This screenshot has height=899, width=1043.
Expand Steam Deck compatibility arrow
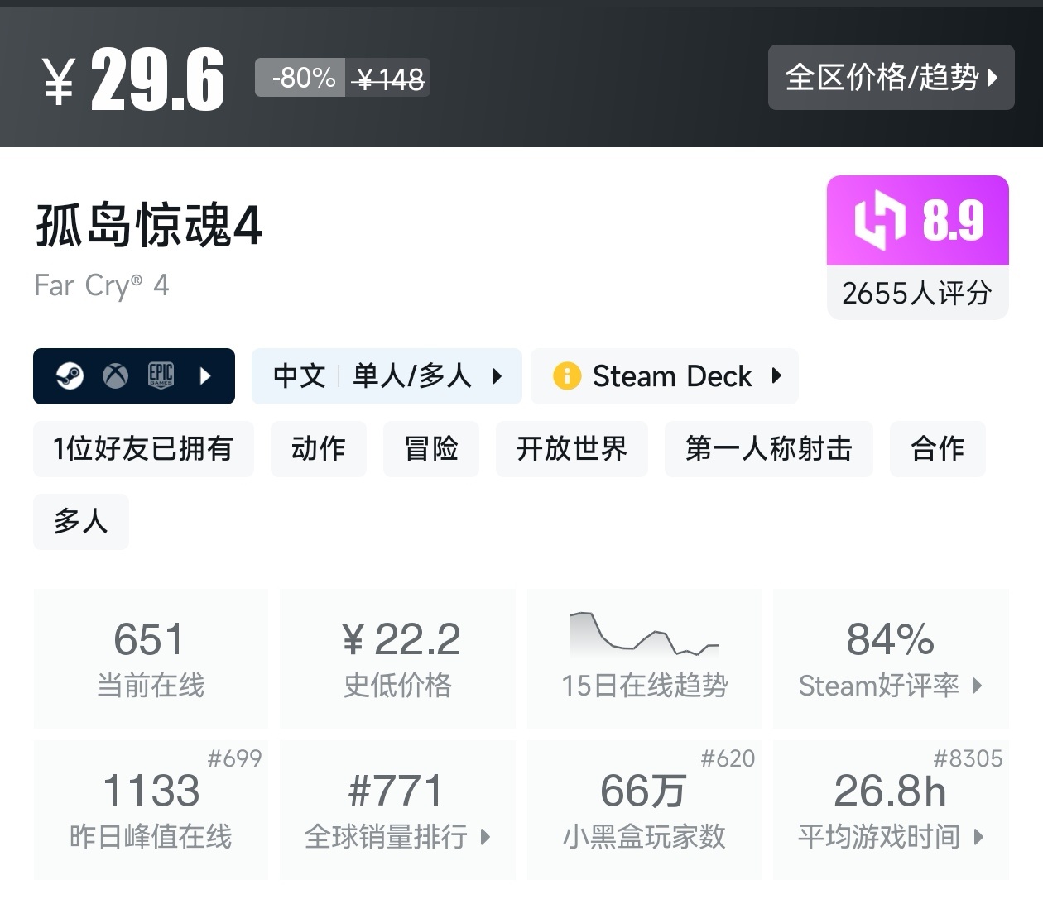click(776, 376)
